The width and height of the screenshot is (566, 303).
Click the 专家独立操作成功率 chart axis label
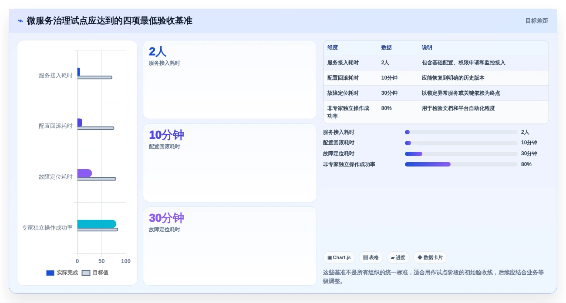[x=47, y=228]
